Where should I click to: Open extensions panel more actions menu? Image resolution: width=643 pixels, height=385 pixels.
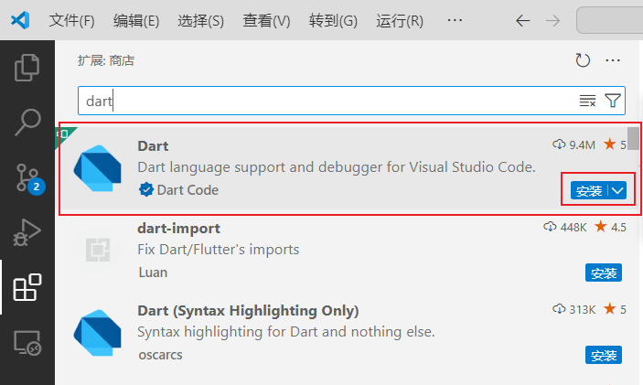click(613, 60)
